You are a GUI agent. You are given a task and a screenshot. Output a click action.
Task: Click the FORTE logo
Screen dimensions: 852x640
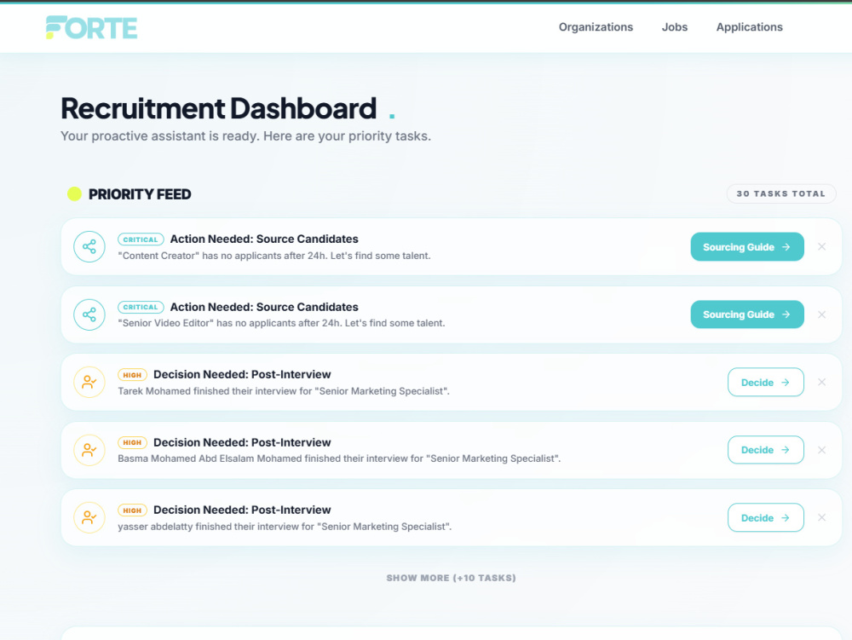coord(91,28)
